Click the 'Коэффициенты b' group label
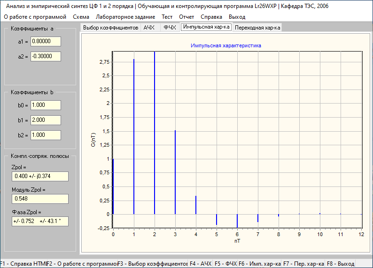Screen dimensions: 373x268 32,92
